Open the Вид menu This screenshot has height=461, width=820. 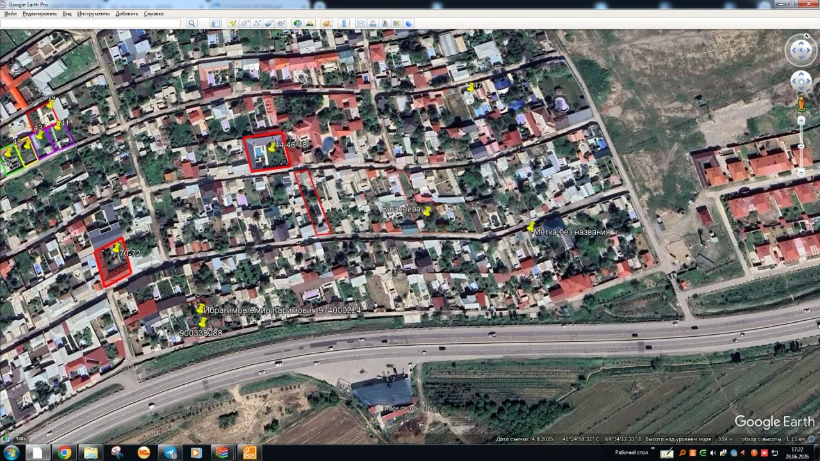67,13
